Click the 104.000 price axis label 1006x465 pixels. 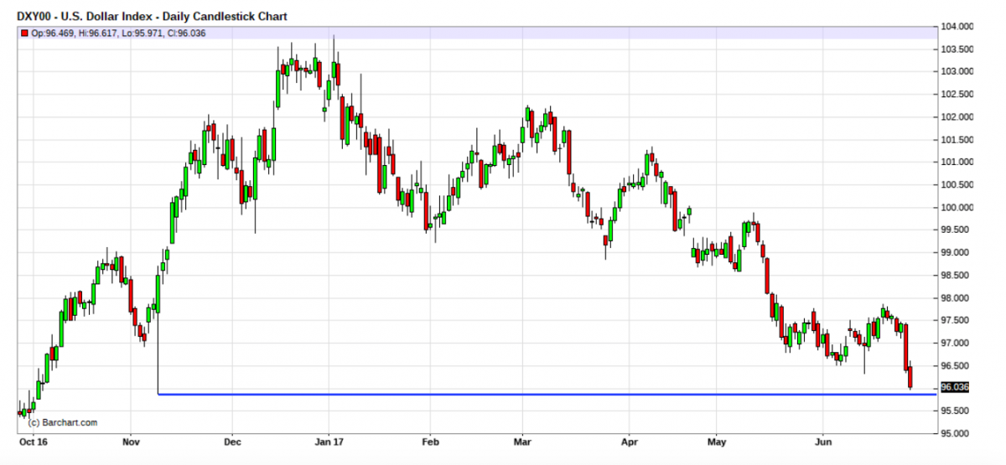[957, 27]
